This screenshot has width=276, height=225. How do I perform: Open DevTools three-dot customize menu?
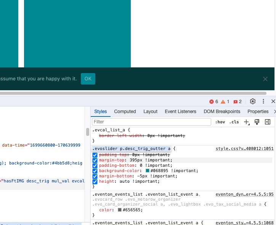pyautogui.click(x=263, y=101)
